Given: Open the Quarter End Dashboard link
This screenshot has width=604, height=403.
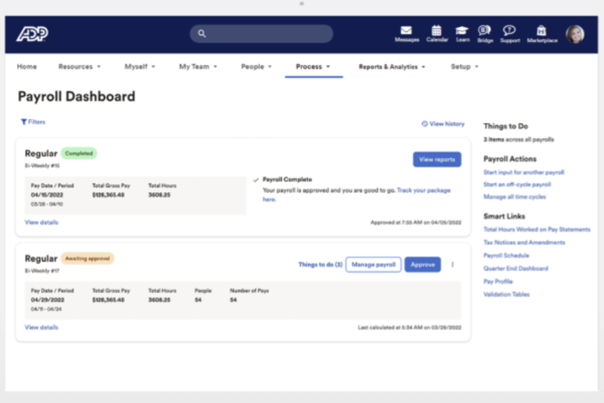Looking at the screenshot, I should (x=515, y=268).
